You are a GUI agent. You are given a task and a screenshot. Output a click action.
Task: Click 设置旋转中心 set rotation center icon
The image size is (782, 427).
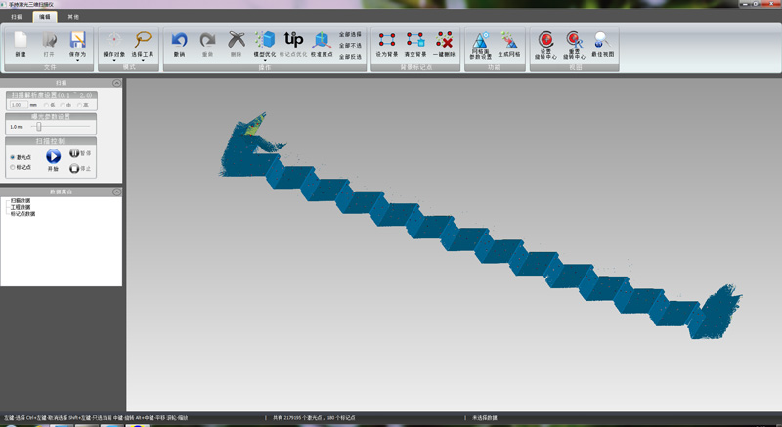coord(546,41)
